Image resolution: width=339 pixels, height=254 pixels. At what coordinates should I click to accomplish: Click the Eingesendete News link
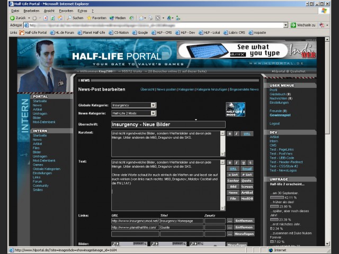(x=244, y=89)
